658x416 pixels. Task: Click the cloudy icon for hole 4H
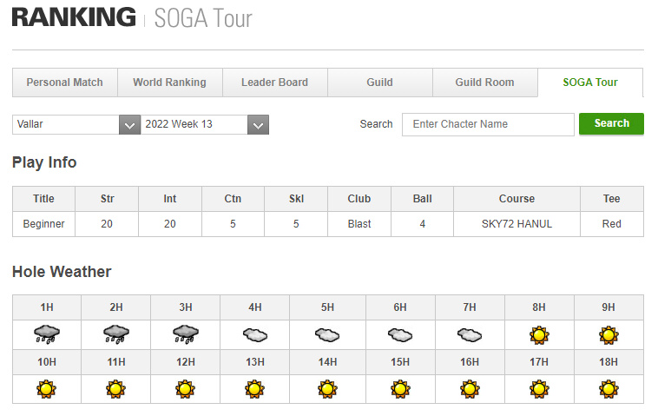(x=254, y=334)
